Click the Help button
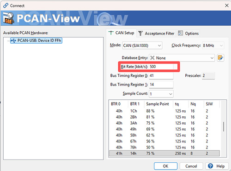This screenshot has height=171, width=231. 217,166
